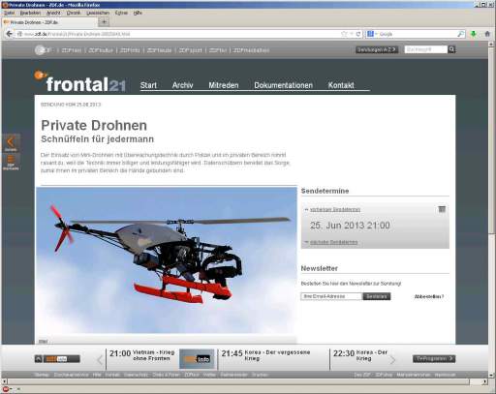The height and width of the screenshot is (394, 496).
Task: Open the calendar icon in Sendetermine box
Action: coord(442,209)
